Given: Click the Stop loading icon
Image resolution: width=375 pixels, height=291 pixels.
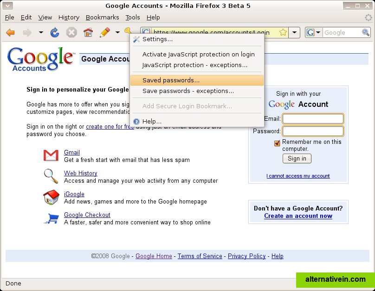Looking at the screenshot, I should pyautogui.click(x=71, y=32).
